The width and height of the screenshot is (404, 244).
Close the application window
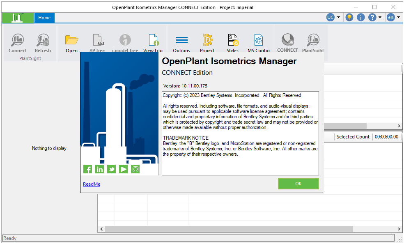(393, 7)
